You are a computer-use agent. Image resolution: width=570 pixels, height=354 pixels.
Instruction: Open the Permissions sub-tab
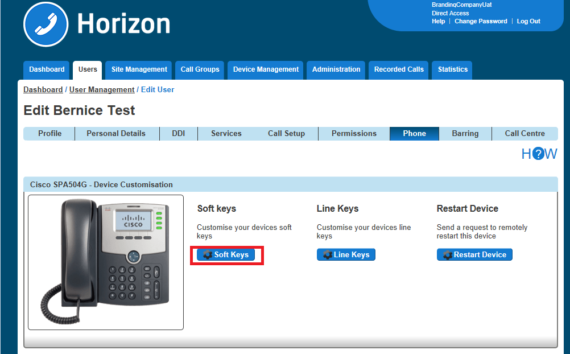[x=354, y=134]
